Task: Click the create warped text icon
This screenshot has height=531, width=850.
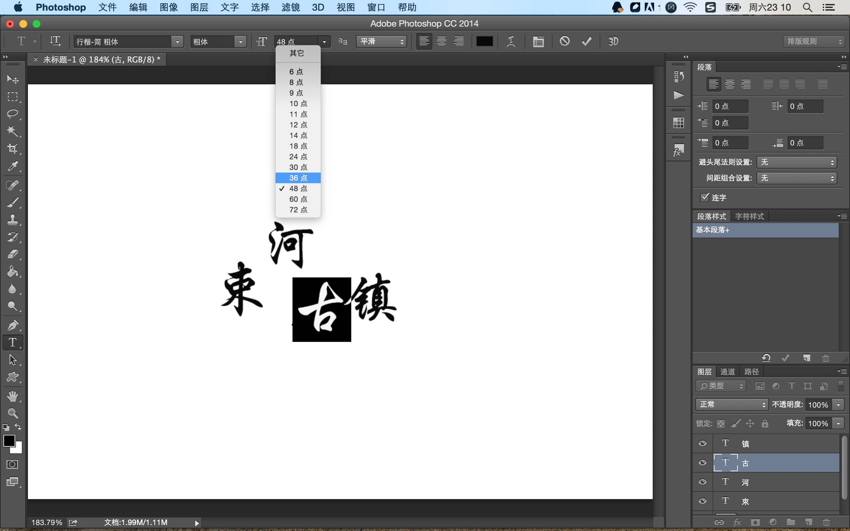Action: 511,41
